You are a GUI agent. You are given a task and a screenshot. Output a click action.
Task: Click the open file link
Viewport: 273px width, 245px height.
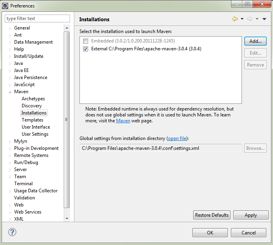click(x=177, y=138)
